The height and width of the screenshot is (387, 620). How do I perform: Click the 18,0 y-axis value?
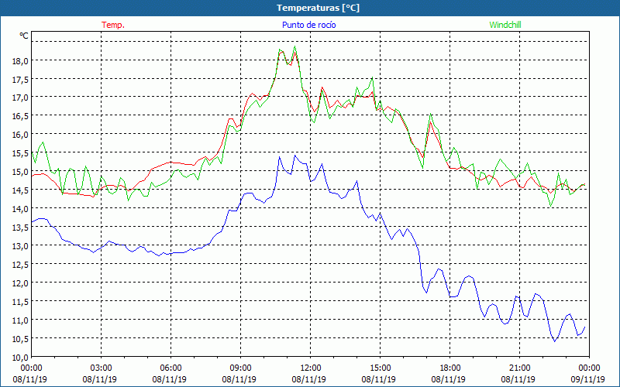21,61
